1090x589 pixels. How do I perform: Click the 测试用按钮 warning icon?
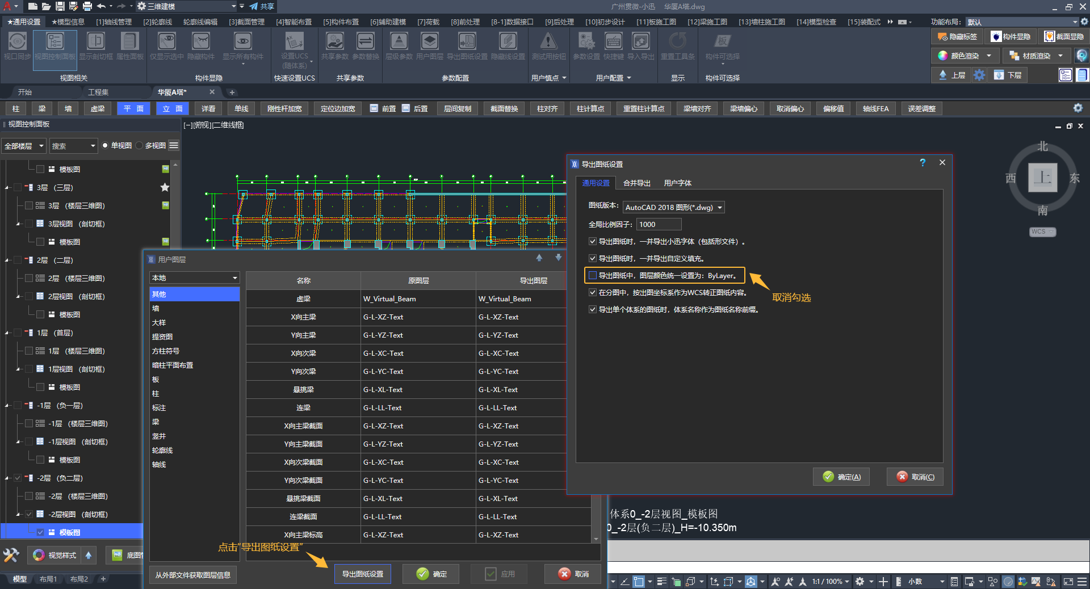point(548,42)
